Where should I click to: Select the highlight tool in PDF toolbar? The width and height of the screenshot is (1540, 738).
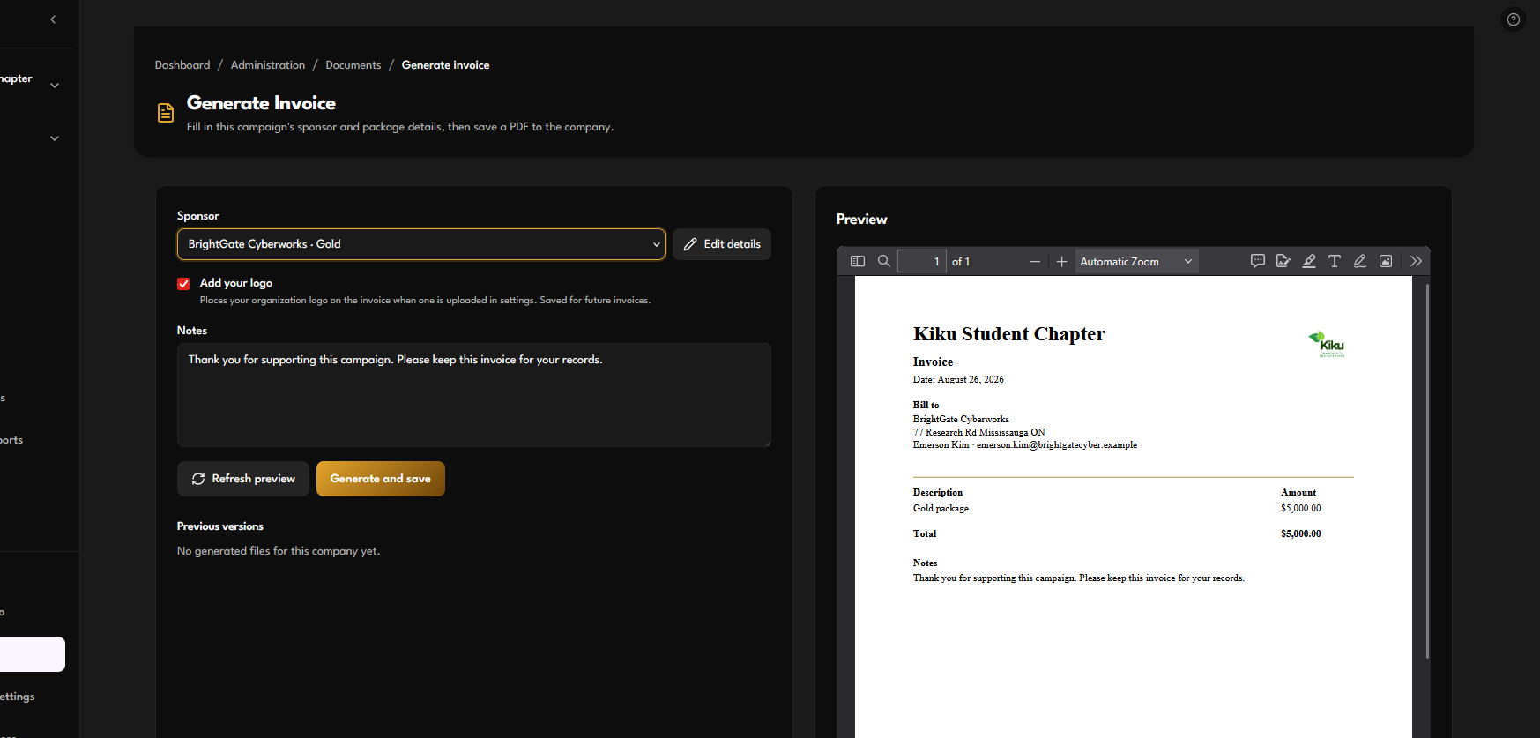[1309, 261]
